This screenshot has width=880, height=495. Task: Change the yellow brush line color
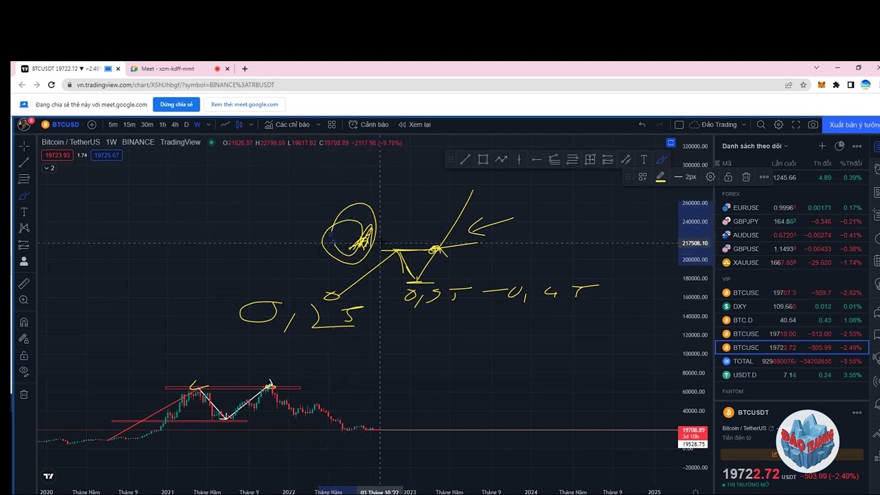(x=661, y=177)
